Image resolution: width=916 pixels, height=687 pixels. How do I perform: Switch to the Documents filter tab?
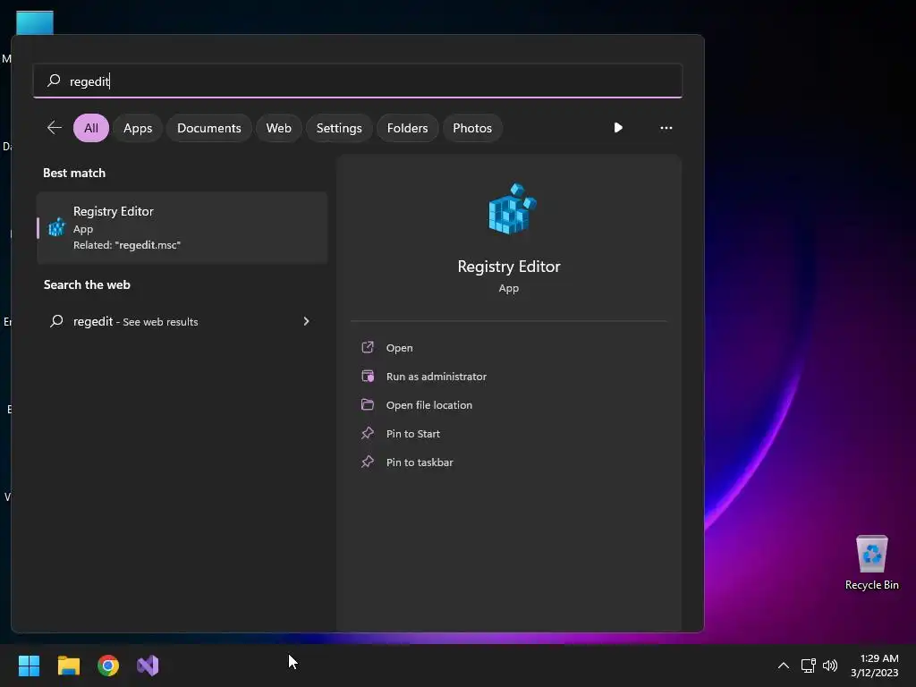pos(209,128)
